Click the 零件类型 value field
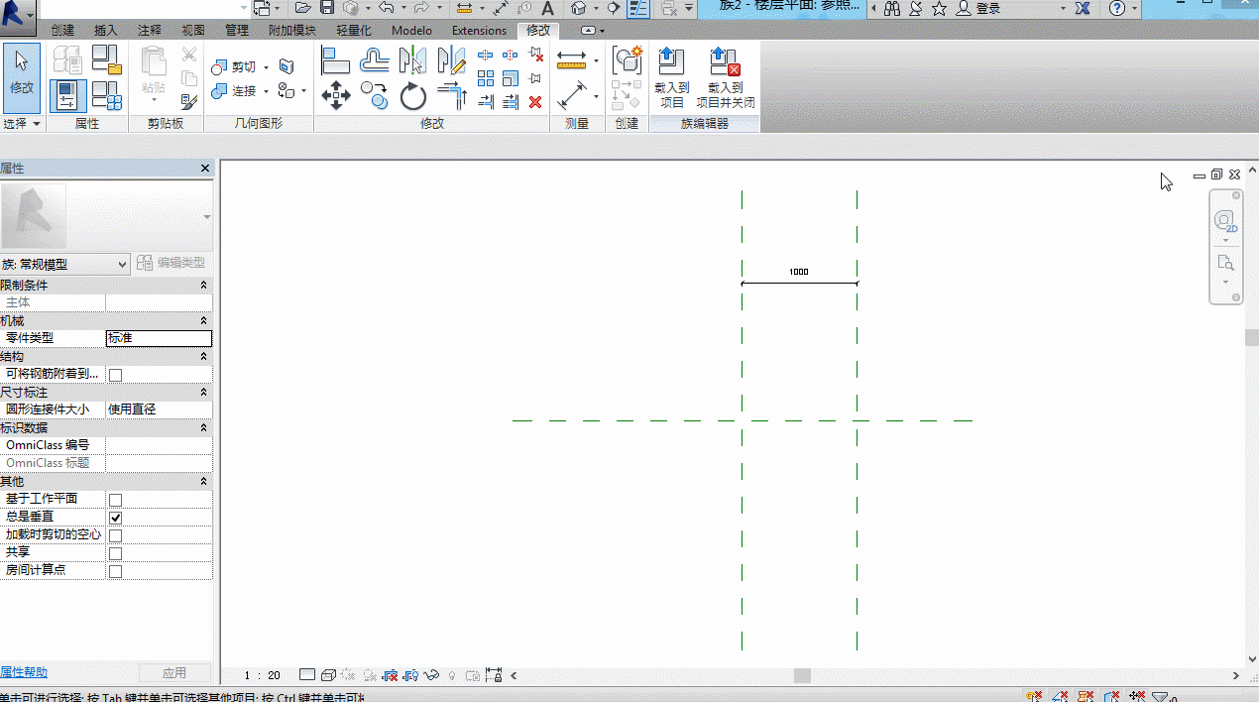1259x702 pixels. tap(159, 338)
